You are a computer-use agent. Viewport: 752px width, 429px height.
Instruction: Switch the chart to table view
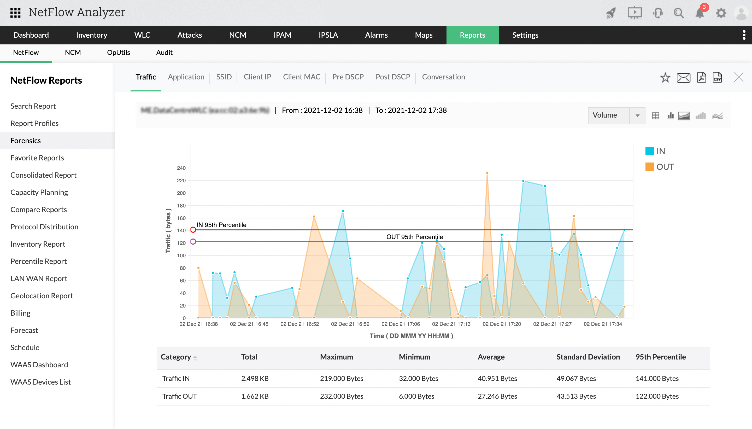656,115
